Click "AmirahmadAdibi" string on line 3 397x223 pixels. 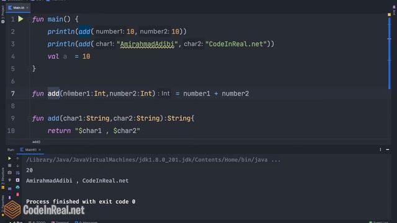[x=148, y=44]
